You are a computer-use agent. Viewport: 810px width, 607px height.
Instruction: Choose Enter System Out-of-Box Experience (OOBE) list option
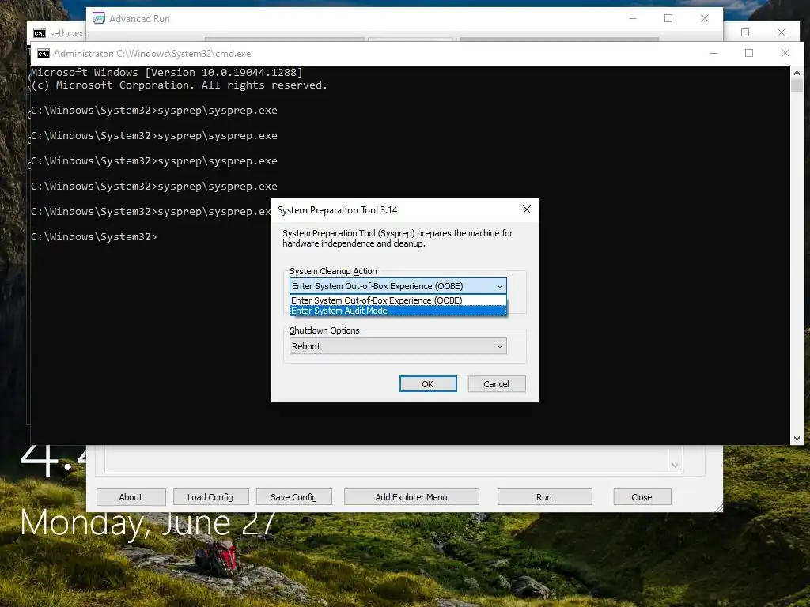[398, 300]
